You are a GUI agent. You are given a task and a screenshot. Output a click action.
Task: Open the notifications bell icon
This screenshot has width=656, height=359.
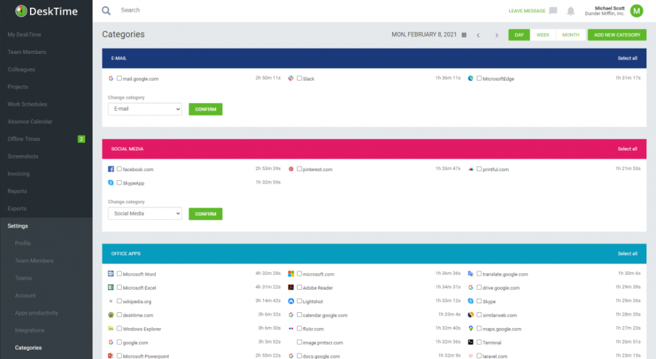(x=571, y=11)
